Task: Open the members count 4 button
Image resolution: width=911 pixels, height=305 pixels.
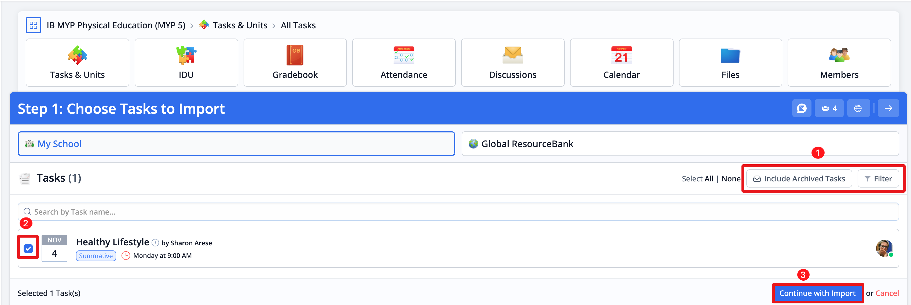Action: click(x=829, y=108)
